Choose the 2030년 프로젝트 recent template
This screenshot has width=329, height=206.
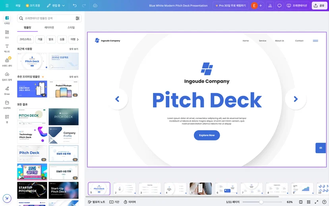64,61
